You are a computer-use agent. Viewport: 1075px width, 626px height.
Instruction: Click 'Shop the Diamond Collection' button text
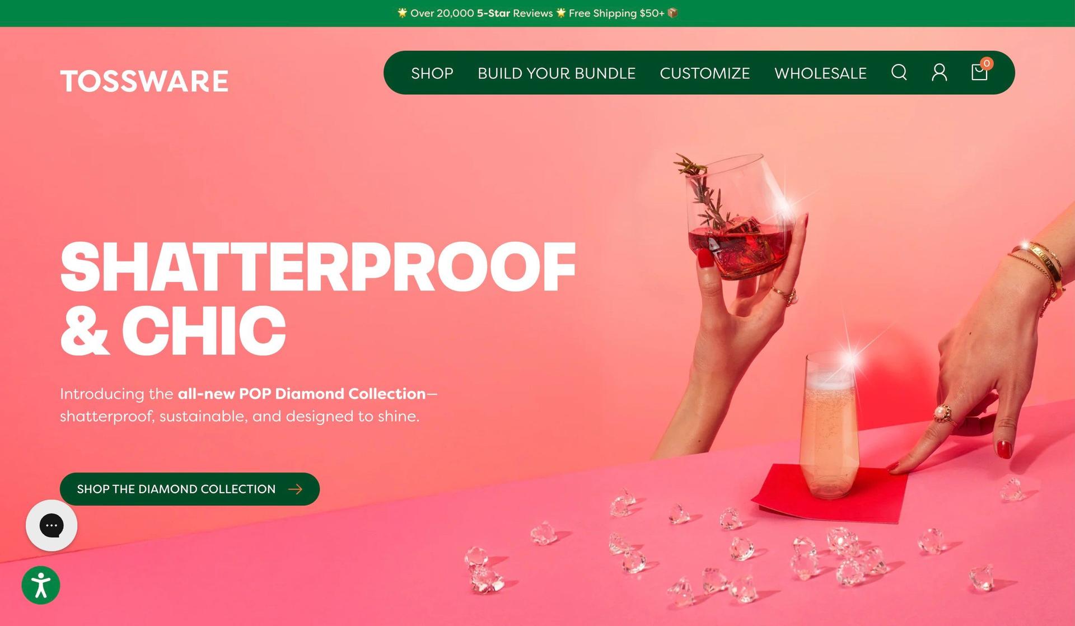[176, 489]
